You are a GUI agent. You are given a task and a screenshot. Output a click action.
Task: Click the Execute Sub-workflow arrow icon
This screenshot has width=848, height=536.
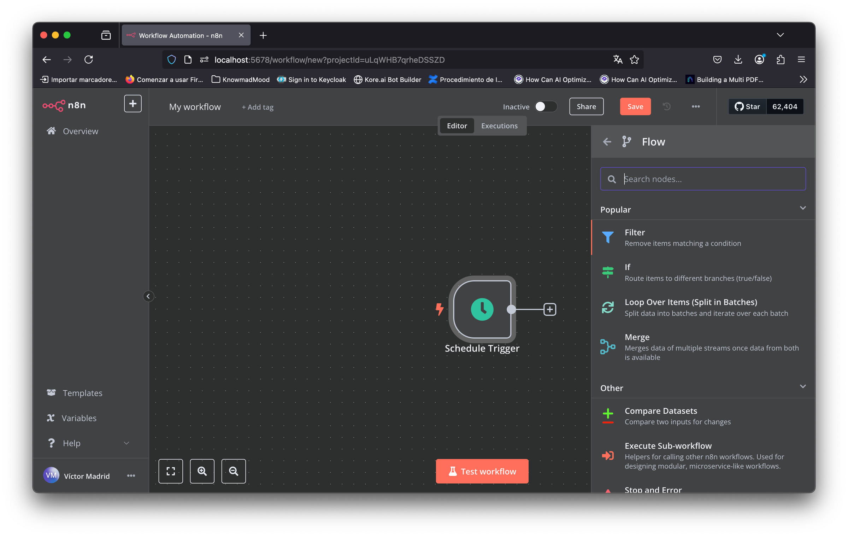pyautogui.click(x=608, y=455)
